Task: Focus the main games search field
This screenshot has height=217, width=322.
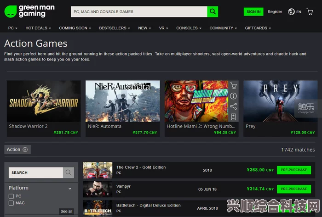Action: 139,11
